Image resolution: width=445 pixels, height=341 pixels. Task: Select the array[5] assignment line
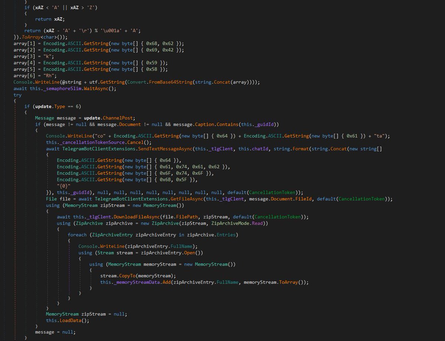[90, 69]
